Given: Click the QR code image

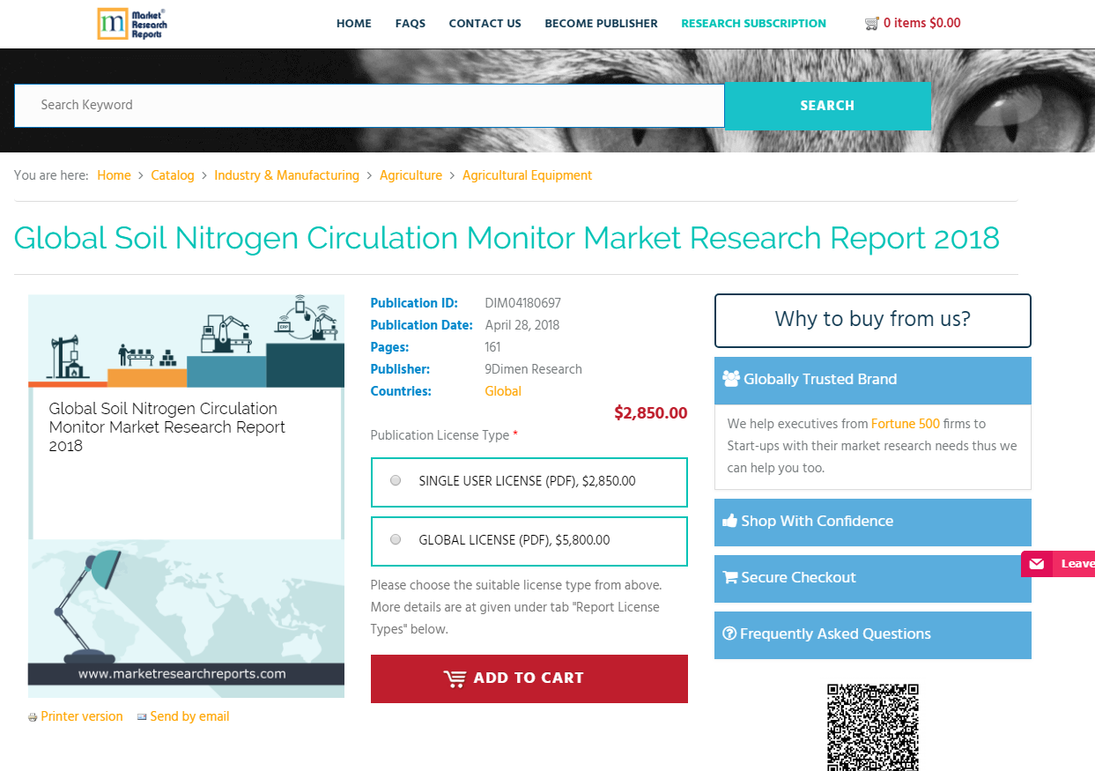Looking at the screenshot, I should [x=873, y=727].
